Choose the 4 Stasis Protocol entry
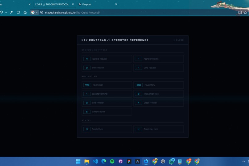The height and width of the screenshot is (166, 249). (x=158, y=103)
